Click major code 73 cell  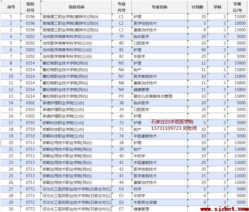[122, 130]
